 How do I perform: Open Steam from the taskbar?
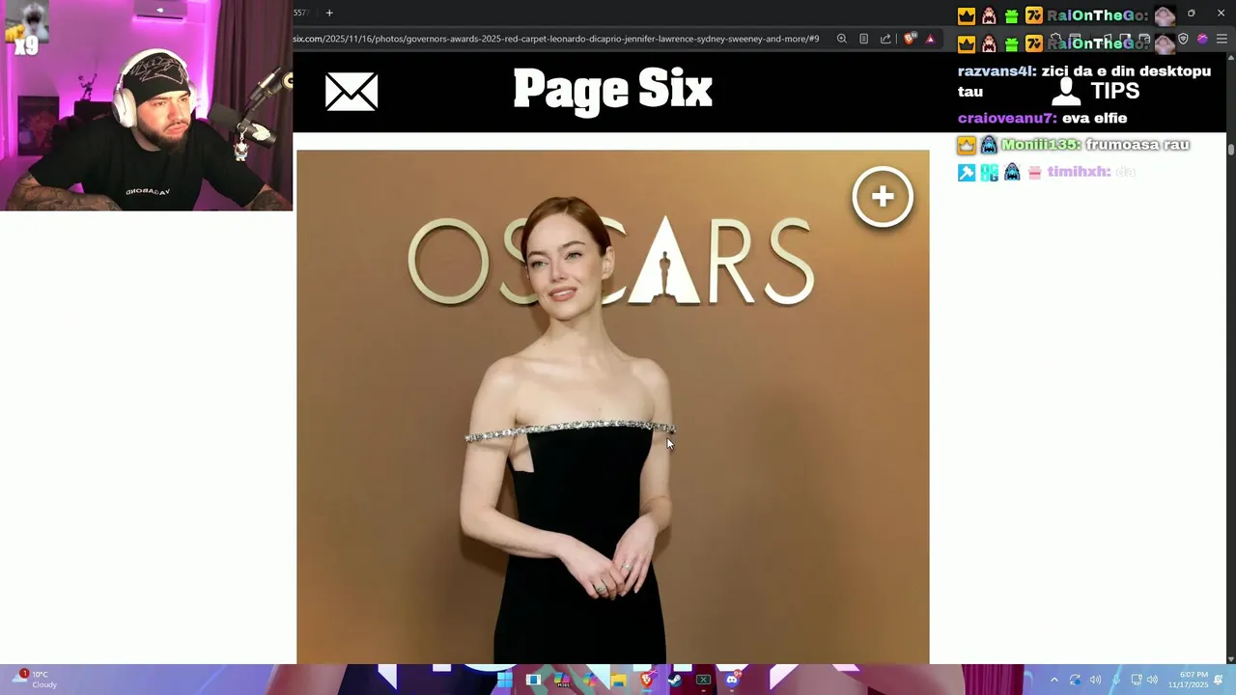tap(675, 680)
